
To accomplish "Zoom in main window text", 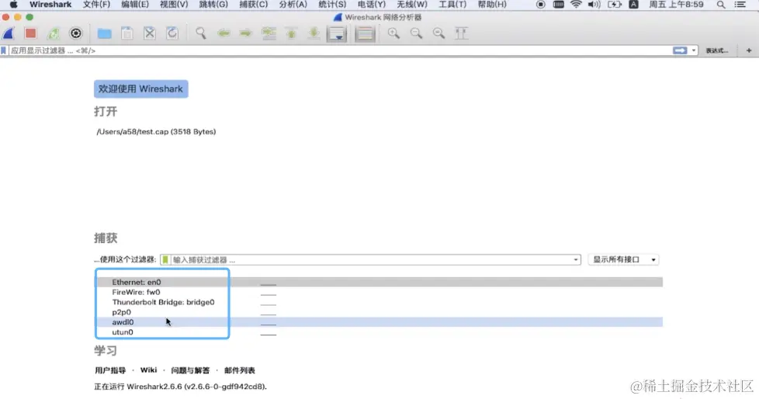I will tap(393, 33).
